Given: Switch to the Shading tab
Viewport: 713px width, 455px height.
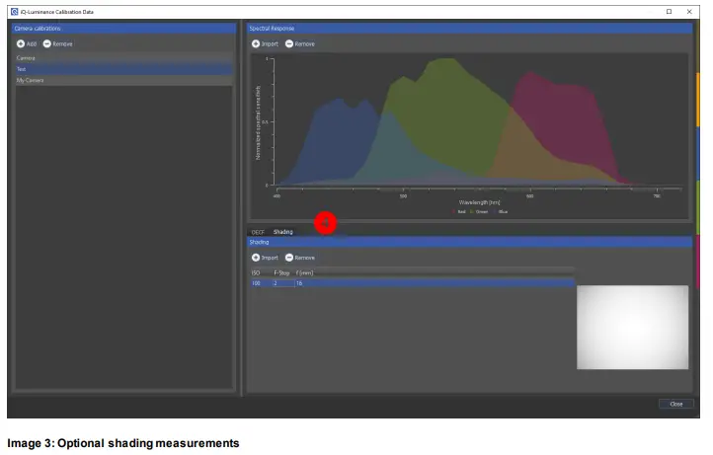Looking at the screenshot, I should pyautogui.click(x=282, y=232).
